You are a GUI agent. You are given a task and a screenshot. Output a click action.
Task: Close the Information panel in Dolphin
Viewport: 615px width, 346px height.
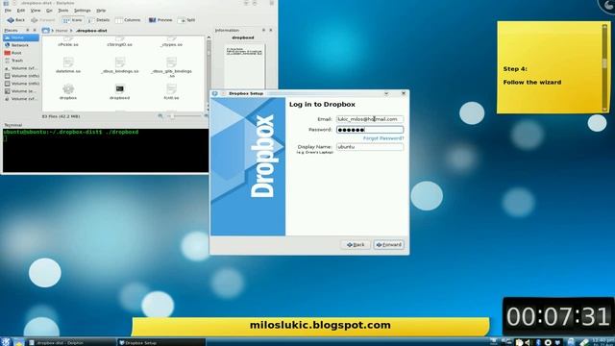(271, 30)
